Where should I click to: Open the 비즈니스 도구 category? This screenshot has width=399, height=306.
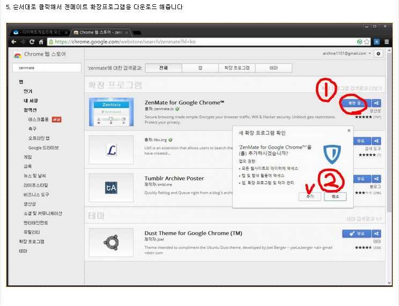pos(36,195)
